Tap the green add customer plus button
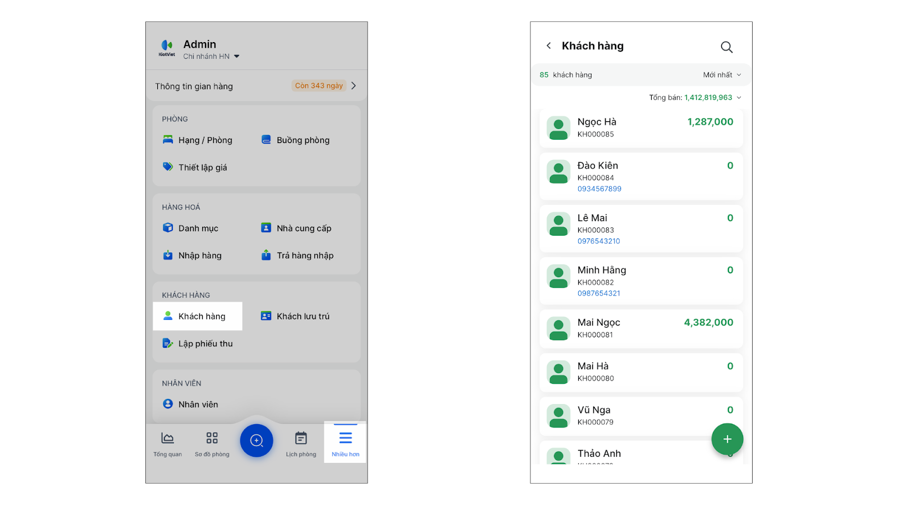898x505 pixels. click(x=727, y=439)
